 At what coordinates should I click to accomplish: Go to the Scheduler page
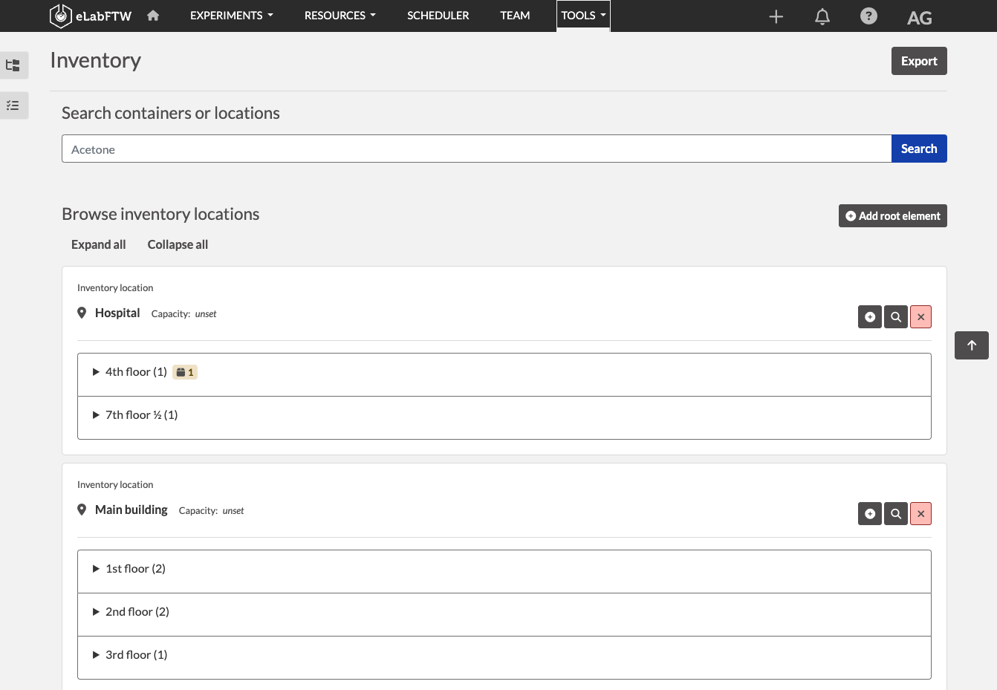click(438, 16)
